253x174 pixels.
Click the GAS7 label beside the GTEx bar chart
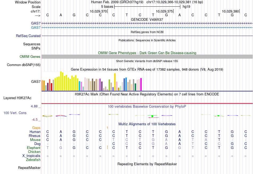coord(36,82)
